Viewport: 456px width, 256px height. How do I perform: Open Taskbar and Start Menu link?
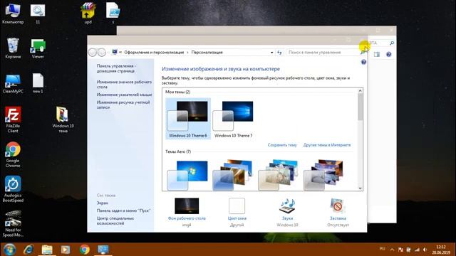123,210
